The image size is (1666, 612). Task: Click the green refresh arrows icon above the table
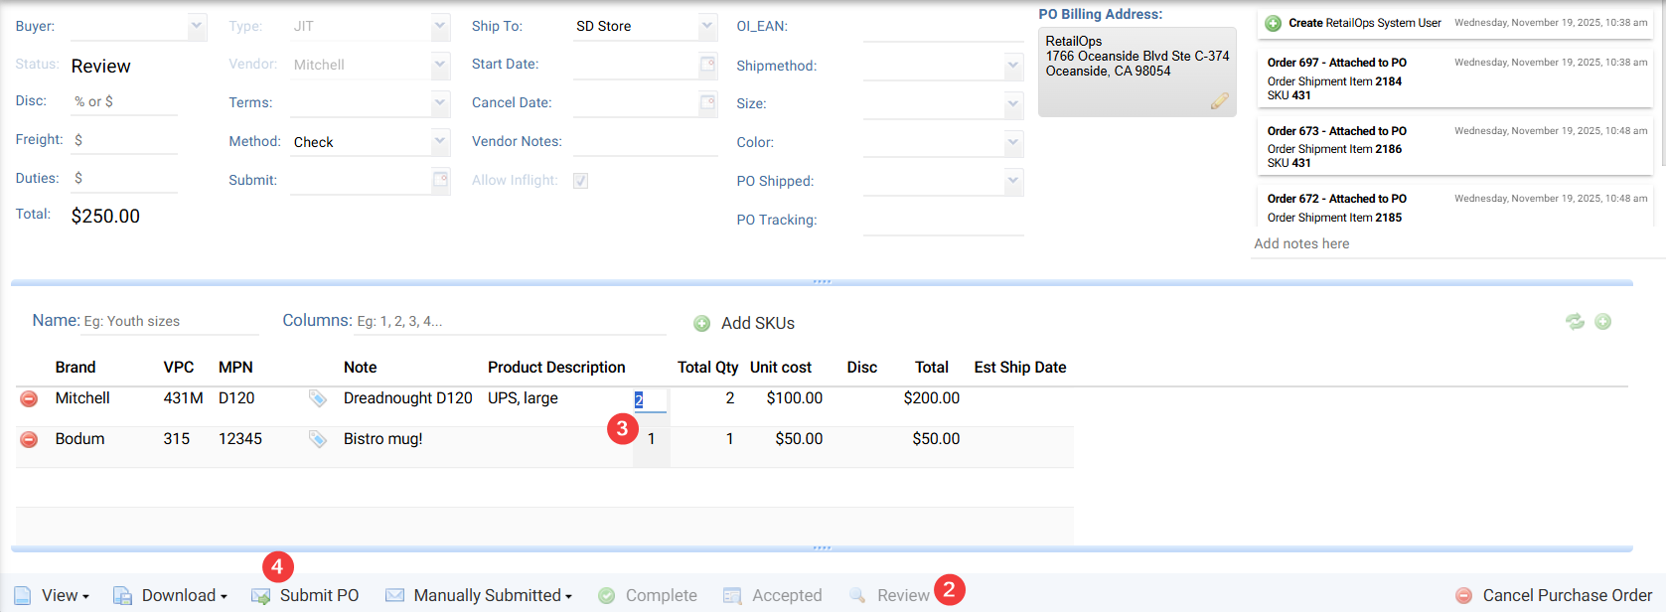pyautogui.click(x=1575, y=321)
